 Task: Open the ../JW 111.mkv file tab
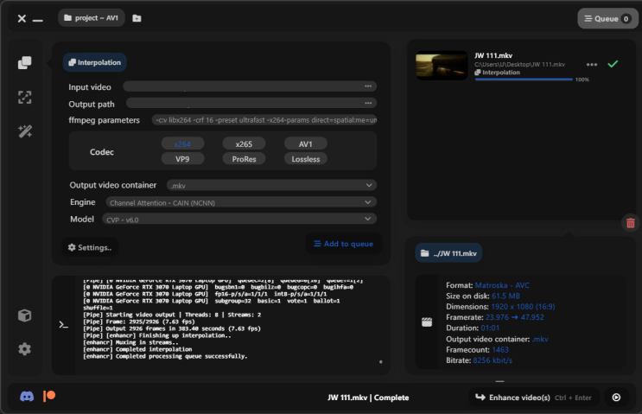pyautogui.click(x=448, y=253)
